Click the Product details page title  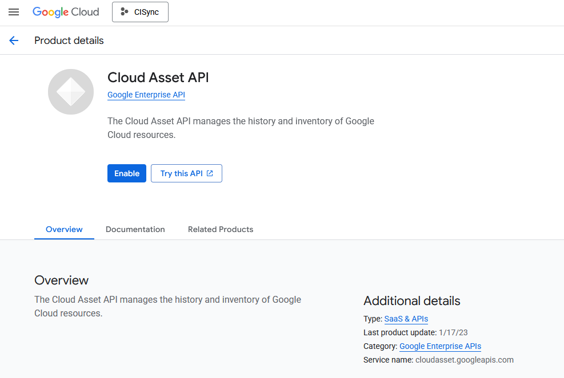[x=69, y=40]
